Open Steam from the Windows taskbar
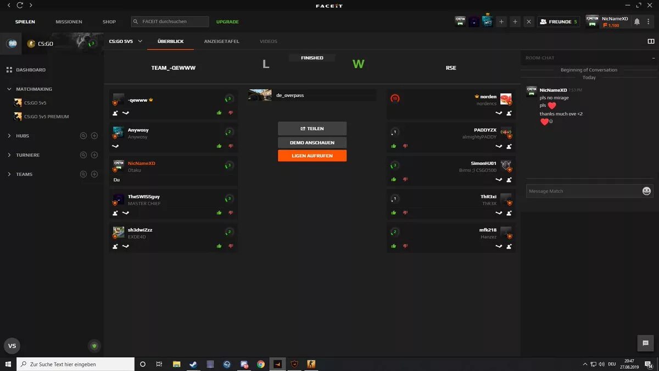This screenshot has height=371, width=659. (x=193, y=364)
